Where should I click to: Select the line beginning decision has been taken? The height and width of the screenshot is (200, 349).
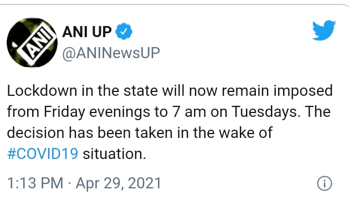[x=140, y=133]
